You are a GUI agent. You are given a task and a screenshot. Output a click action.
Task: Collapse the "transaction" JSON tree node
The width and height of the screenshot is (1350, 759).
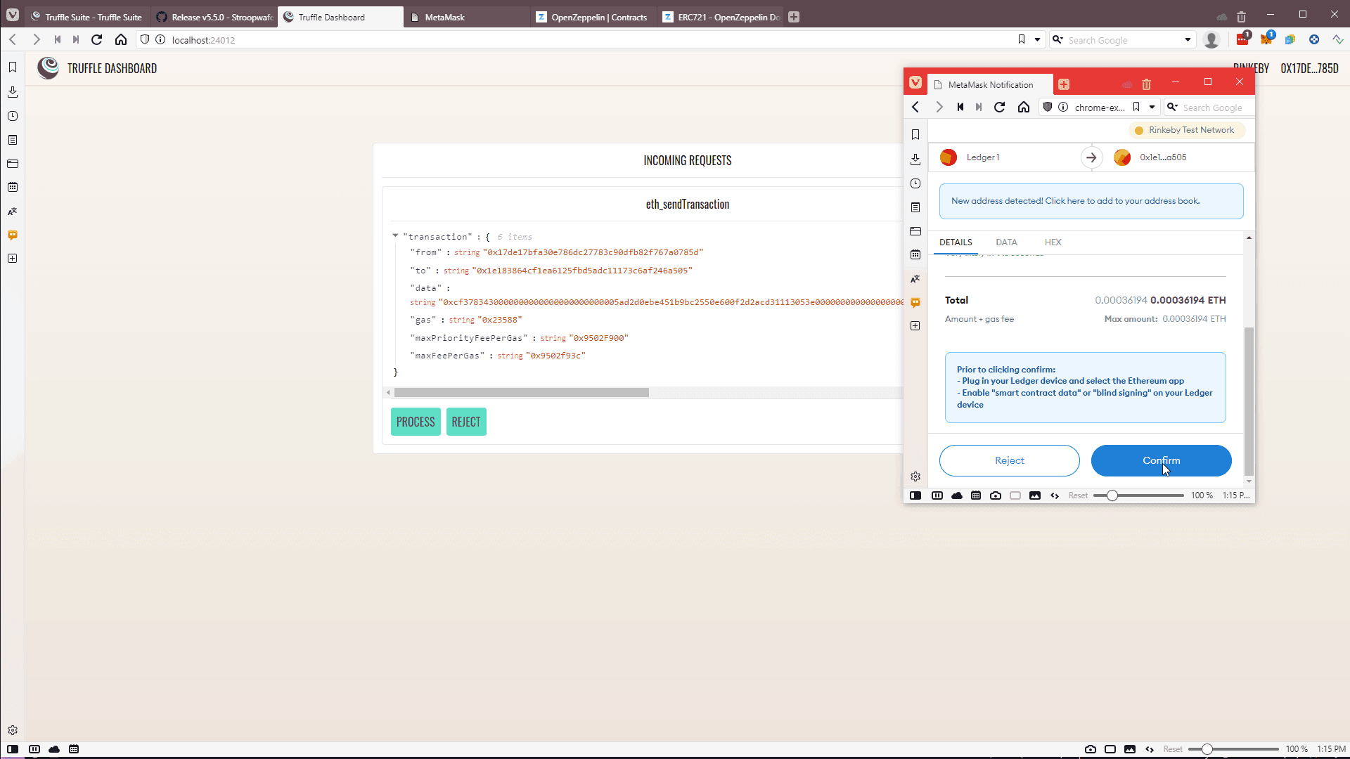pyautogui.click(x=395, y=235)
